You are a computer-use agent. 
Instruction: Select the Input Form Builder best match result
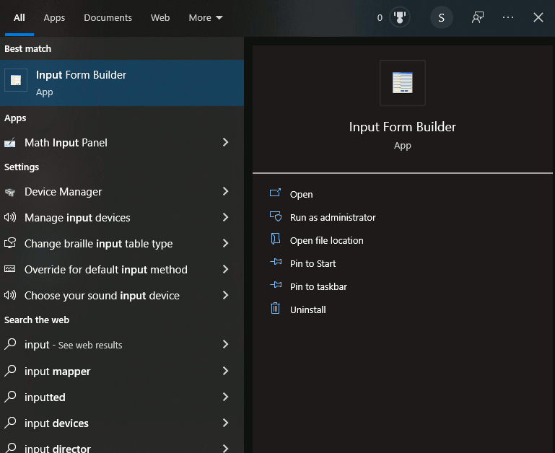click(x=122, y=83)
